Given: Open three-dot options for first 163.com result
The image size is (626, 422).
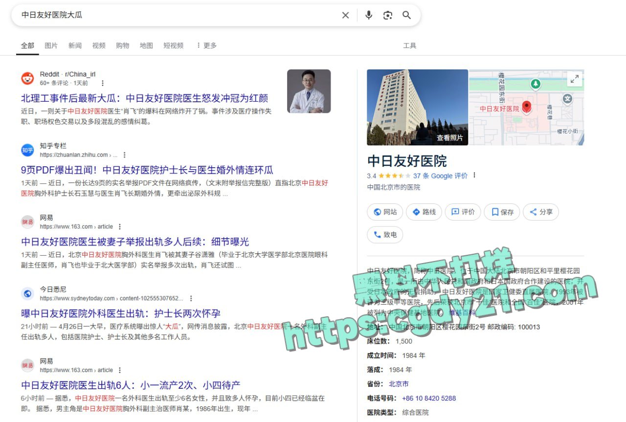Looking at the screenshot, I should [x=120, y=227].
